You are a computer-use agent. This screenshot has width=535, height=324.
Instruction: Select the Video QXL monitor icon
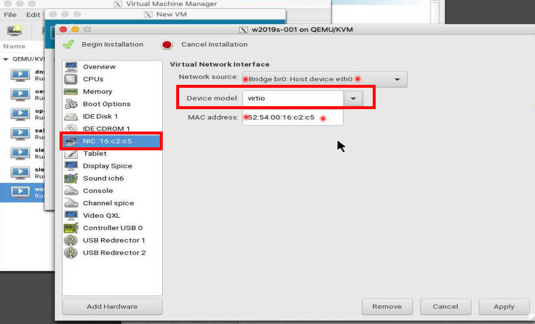(x=71, y=215)
